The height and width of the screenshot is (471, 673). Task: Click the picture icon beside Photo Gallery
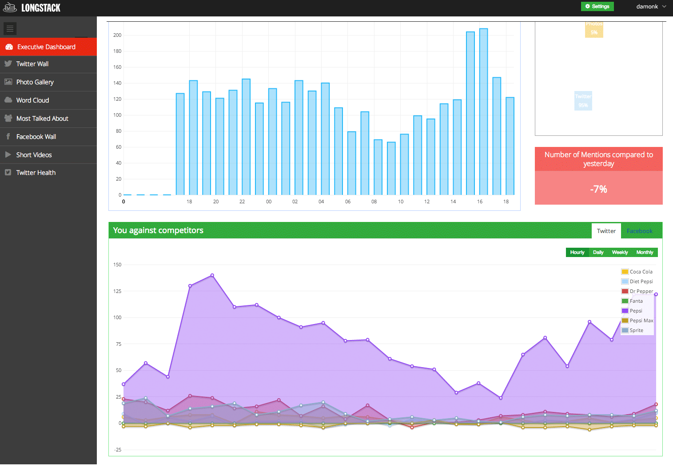tap(8, 82)
